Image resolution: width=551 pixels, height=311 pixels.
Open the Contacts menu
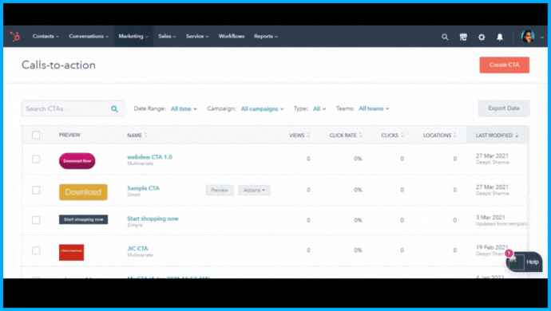click(46, 36)
